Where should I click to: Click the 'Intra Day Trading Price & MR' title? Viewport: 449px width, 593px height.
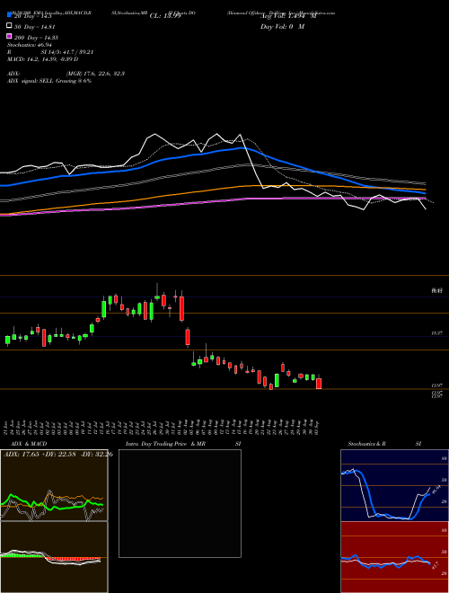tap(165, 444)
